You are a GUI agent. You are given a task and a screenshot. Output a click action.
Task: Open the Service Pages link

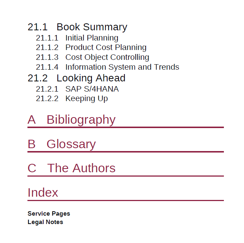[49, 214]
